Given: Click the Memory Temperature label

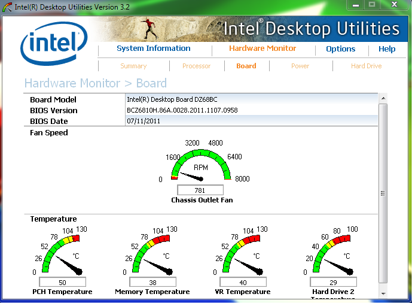Looking at the screenshot, I should point(152,292).
